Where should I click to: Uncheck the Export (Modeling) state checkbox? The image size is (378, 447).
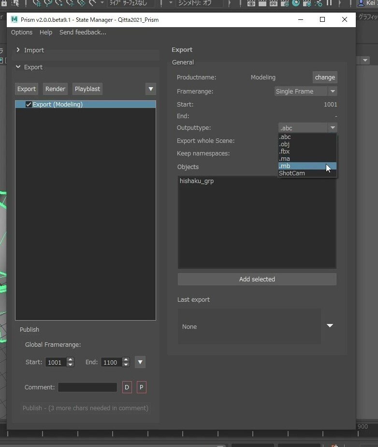(29, 104)
